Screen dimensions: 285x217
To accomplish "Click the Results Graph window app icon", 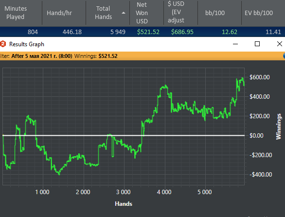I will click(3, 44).
